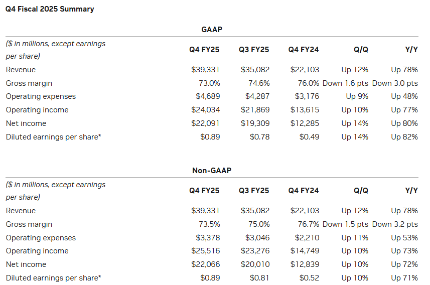Click GAAP operating expenses value $4,689
The width and height of the screenshot is (430, 285).
click(207, 96)
